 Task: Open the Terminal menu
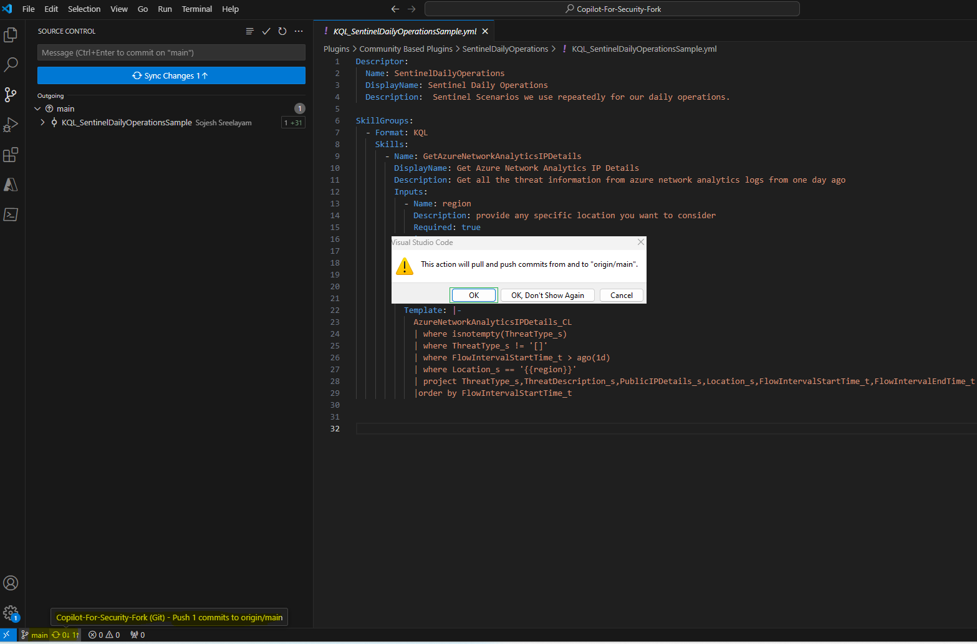click(x=196, y=9)
